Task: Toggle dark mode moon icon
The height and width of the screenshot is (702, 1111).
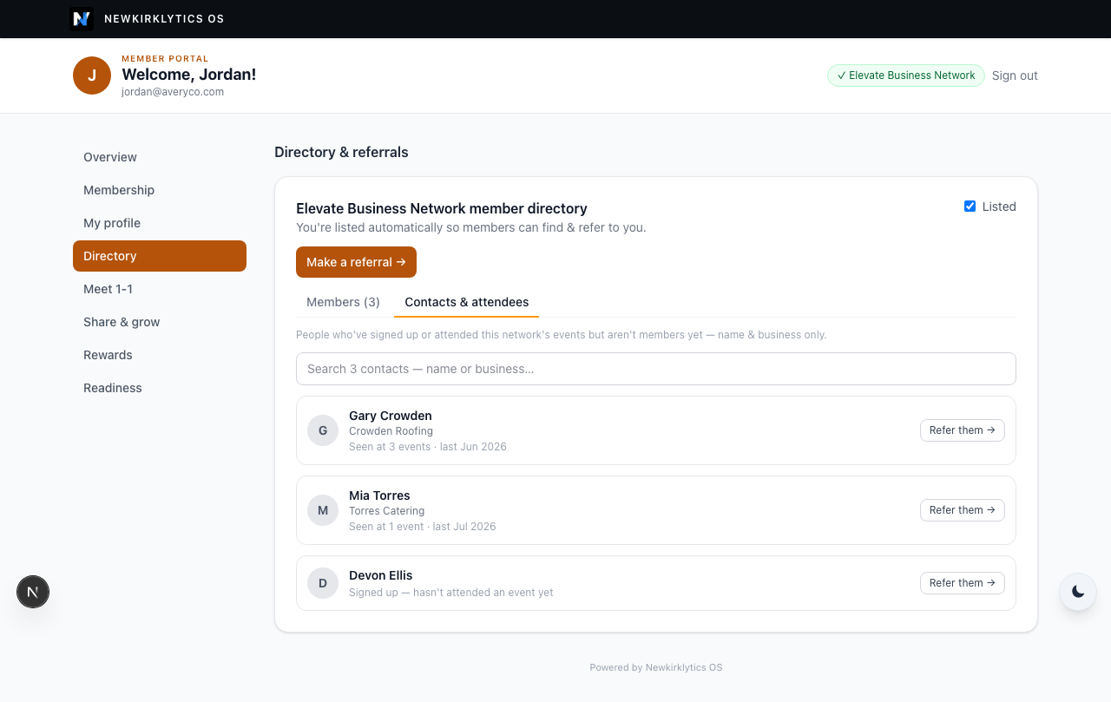Action: [1078, 592]
